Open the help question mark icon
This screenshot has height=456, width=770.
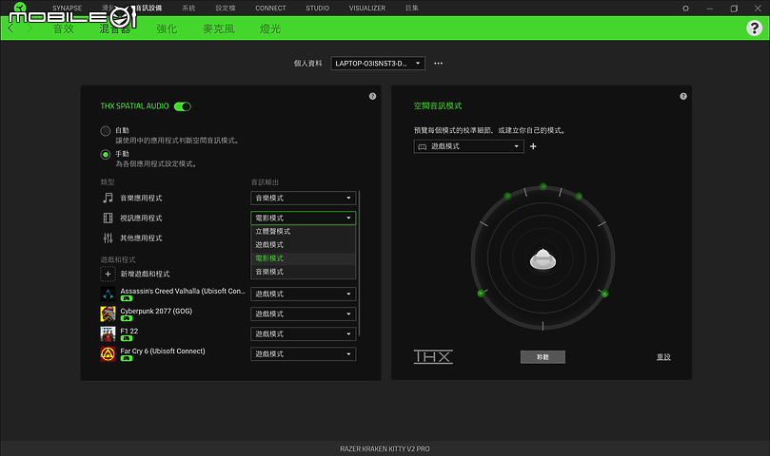(754, 28)
